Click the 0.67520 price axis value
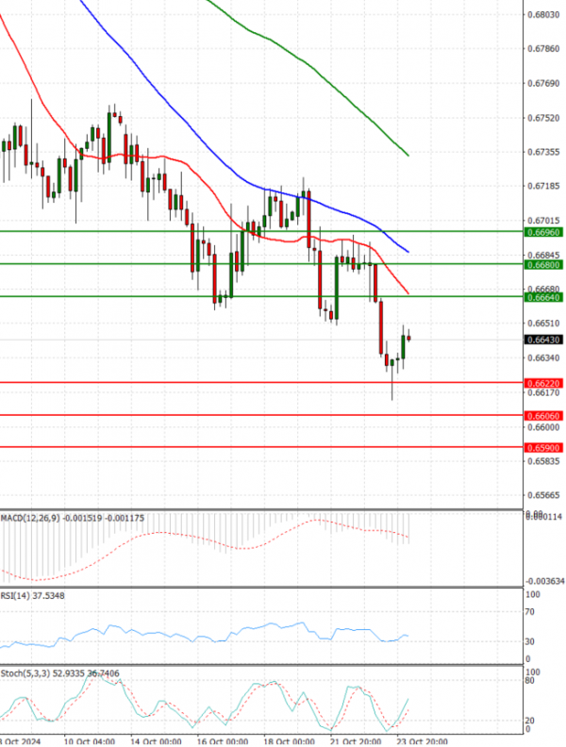 click(544, 118)
